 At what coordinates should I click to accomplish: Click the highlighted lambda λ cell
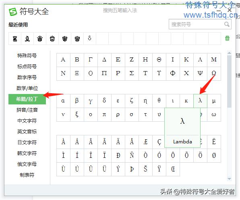pos(200,101)
